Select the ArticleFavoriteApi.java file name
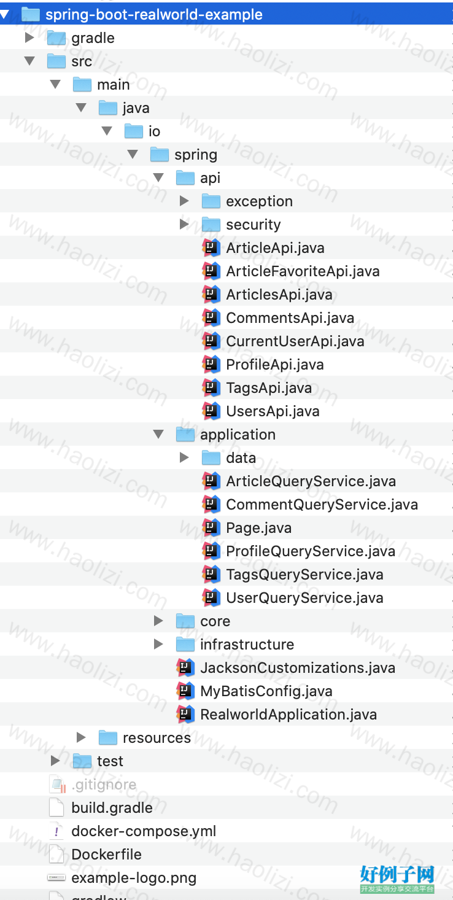 [x=303, y=271]
